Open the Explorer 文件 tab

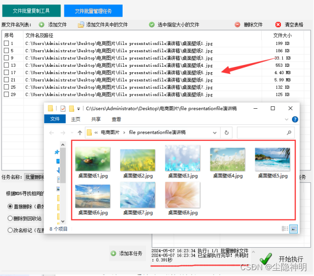(x=55, y=119)
